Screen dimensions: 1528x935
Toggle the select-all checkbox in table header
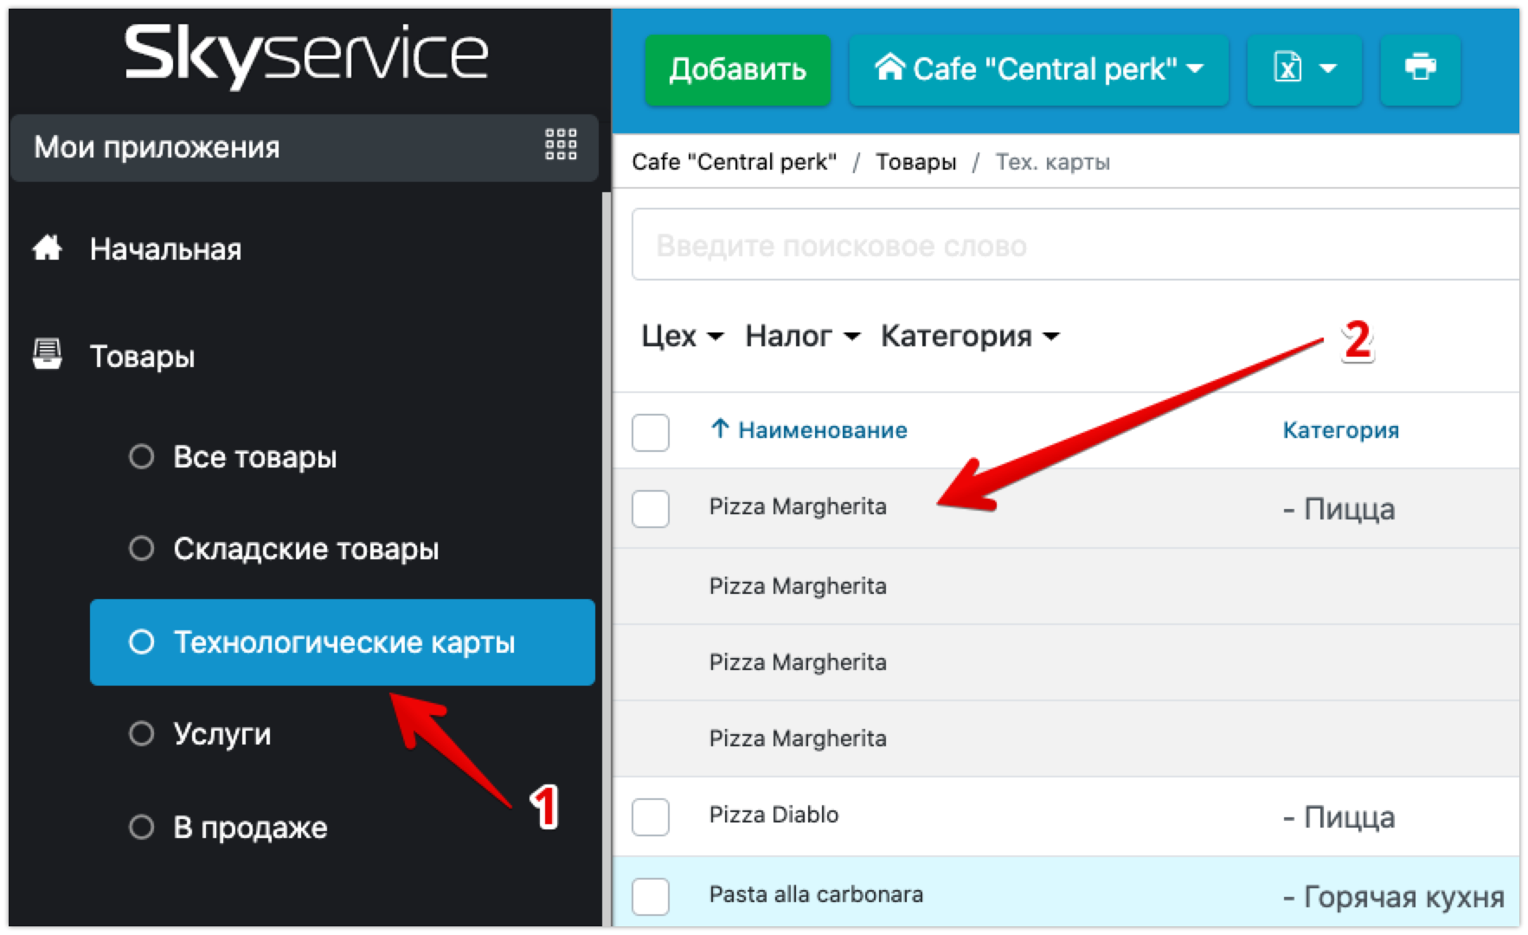pyautogui.click(x=651, y=433)
